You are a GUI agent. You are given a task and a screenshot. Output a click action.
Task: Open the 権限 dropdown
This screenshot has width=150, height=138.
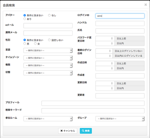pyautogui.click(x=48, y=65)
